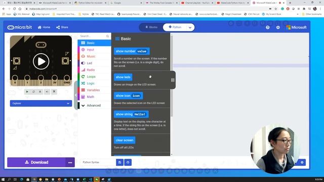Go to Home in MakeCode header
The height and width of the screenshot is (182, 324).
pos(44,27)
